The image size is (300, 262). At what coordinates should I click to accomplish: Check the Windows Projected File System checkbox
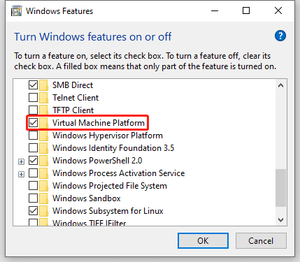tap(33, 186)
